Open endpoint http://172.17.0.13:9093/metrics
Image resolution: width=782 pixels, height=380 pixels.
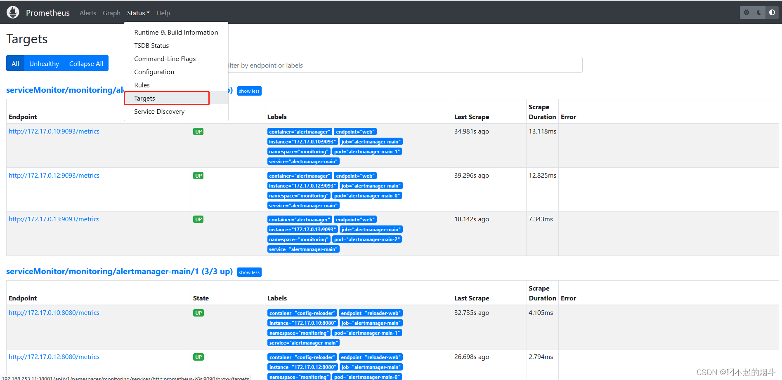point(54,219)
